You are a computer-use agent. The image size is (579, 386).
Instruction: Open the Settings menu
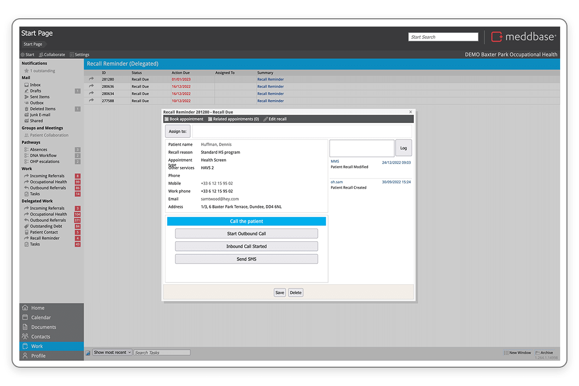pyautogui.click(x=80, y=55)
